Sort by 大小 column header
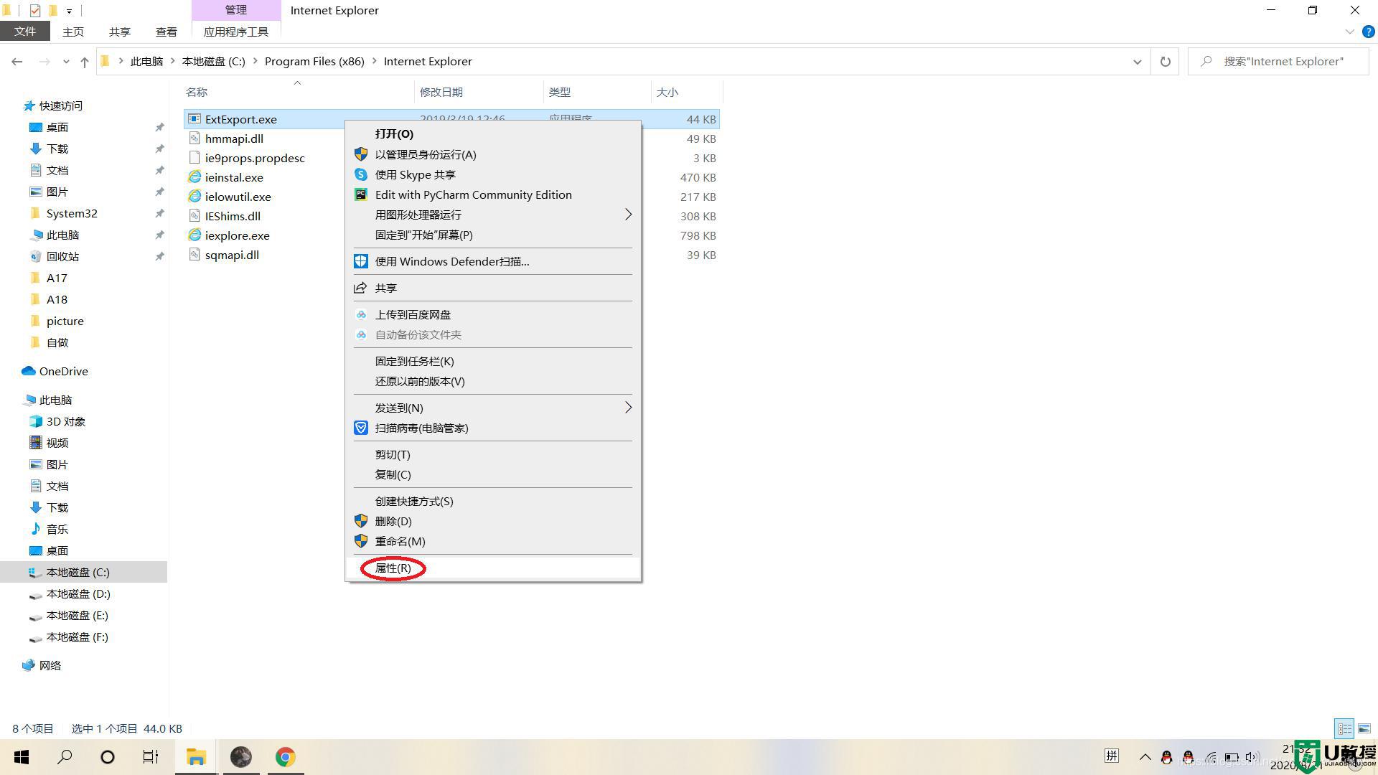This screenshot has width=1378, height=775. pos(667,92)
